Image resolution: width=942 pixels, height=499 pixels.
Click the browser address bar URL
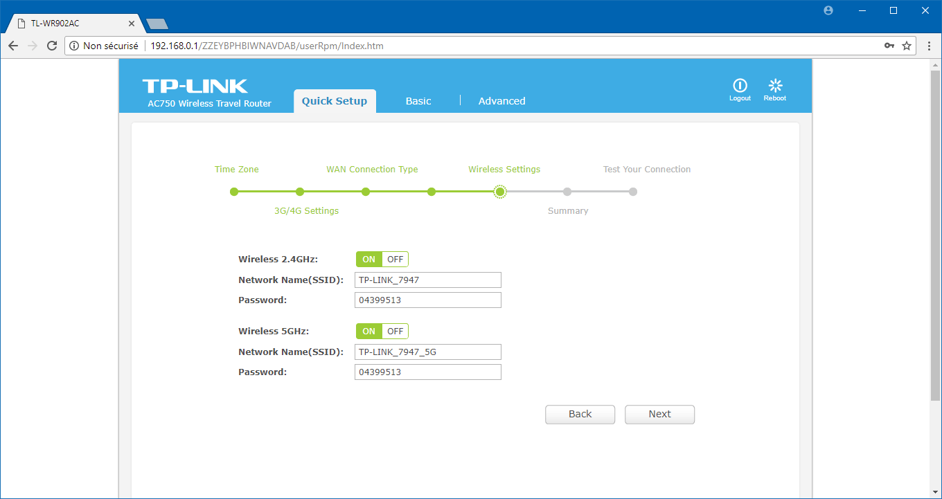[267, 46]
